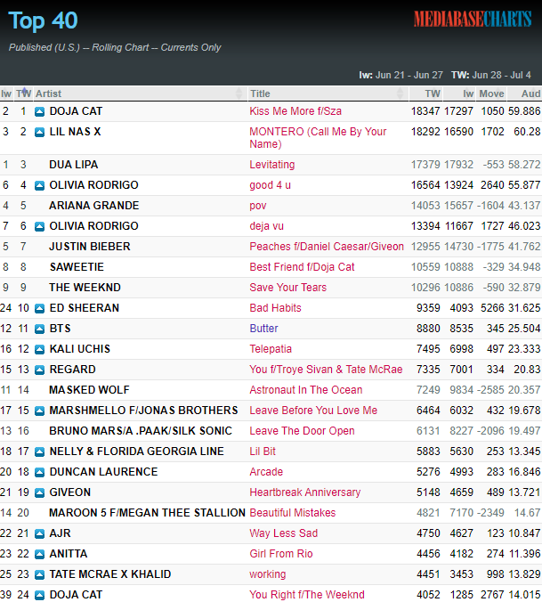Viewport: 542px width, 602px height.
Task: Open Leave The Door Open link
Action: (x=302, y=431)
